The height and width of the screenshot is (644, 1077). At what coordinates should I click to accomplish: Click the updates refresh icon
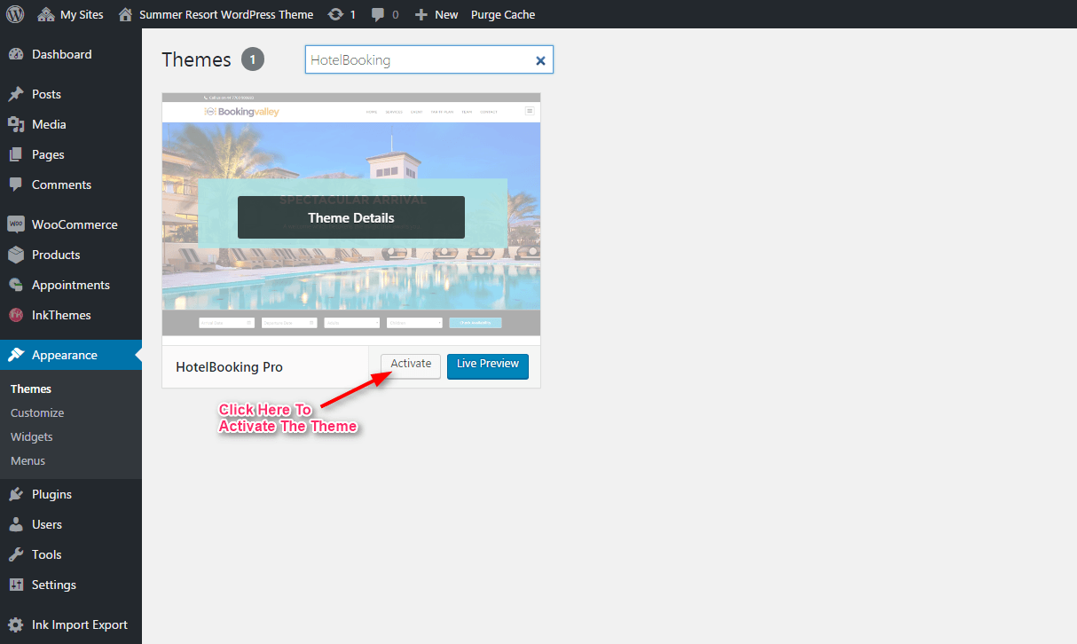point(335,14)
